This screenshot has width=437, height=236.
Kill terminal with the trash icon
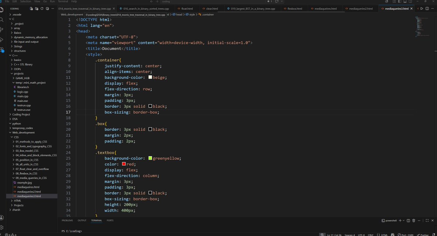coord(414,220)
